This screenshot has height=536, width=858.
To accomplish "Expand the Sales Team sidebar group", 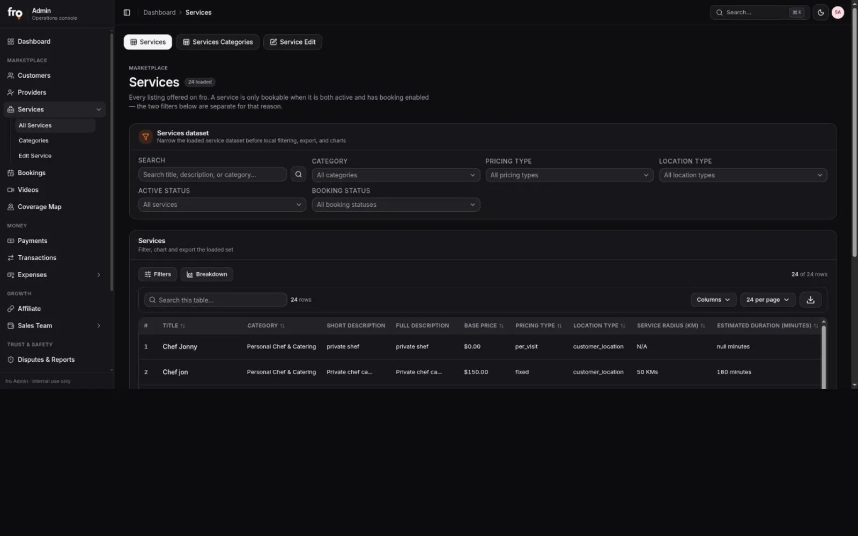I will click(99, 325).
